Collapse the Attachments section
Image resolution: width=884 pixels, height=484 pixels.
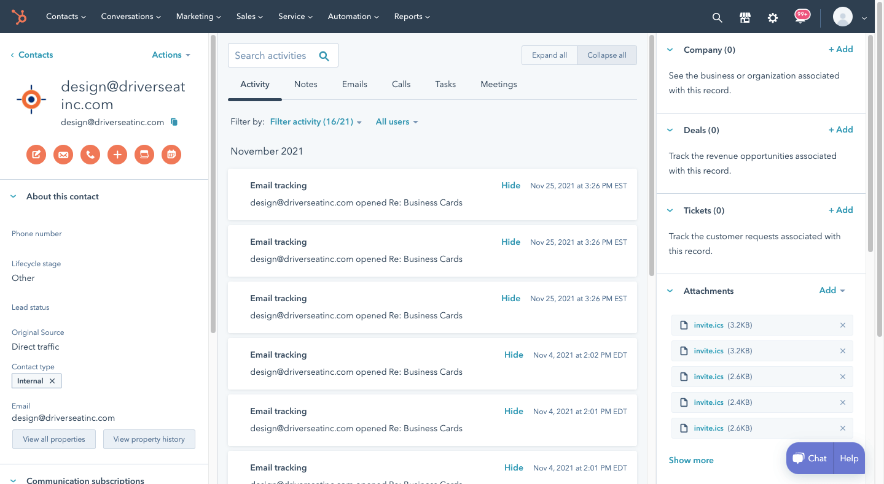tap(670, 291)
